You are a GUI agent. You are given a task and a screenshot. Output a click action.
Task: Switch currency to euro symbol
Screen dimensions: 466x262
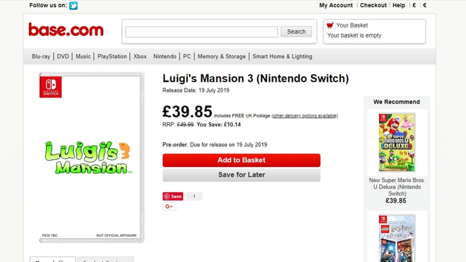425,5
